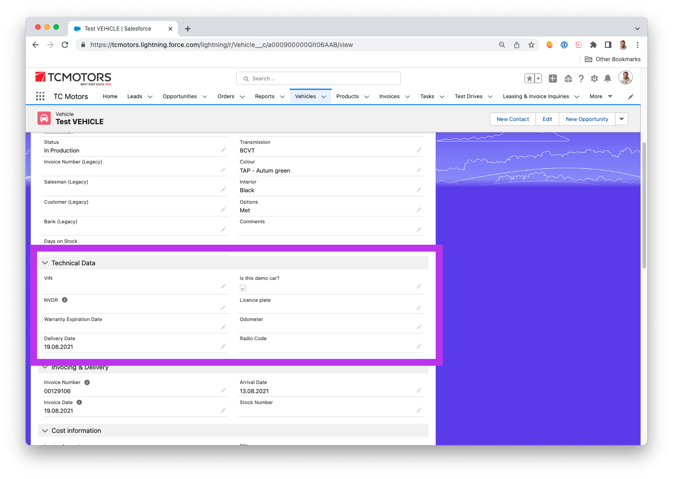
Task: Open Leasing & Invoice Inquiries tab
Action: pyautogui.click(x=536, y=96)
